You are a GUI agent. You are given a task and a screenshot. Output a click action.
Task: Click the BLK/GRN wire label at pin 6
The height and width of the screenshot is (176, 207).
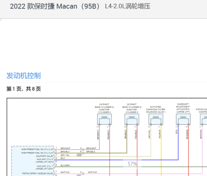(x=65, y=165)
